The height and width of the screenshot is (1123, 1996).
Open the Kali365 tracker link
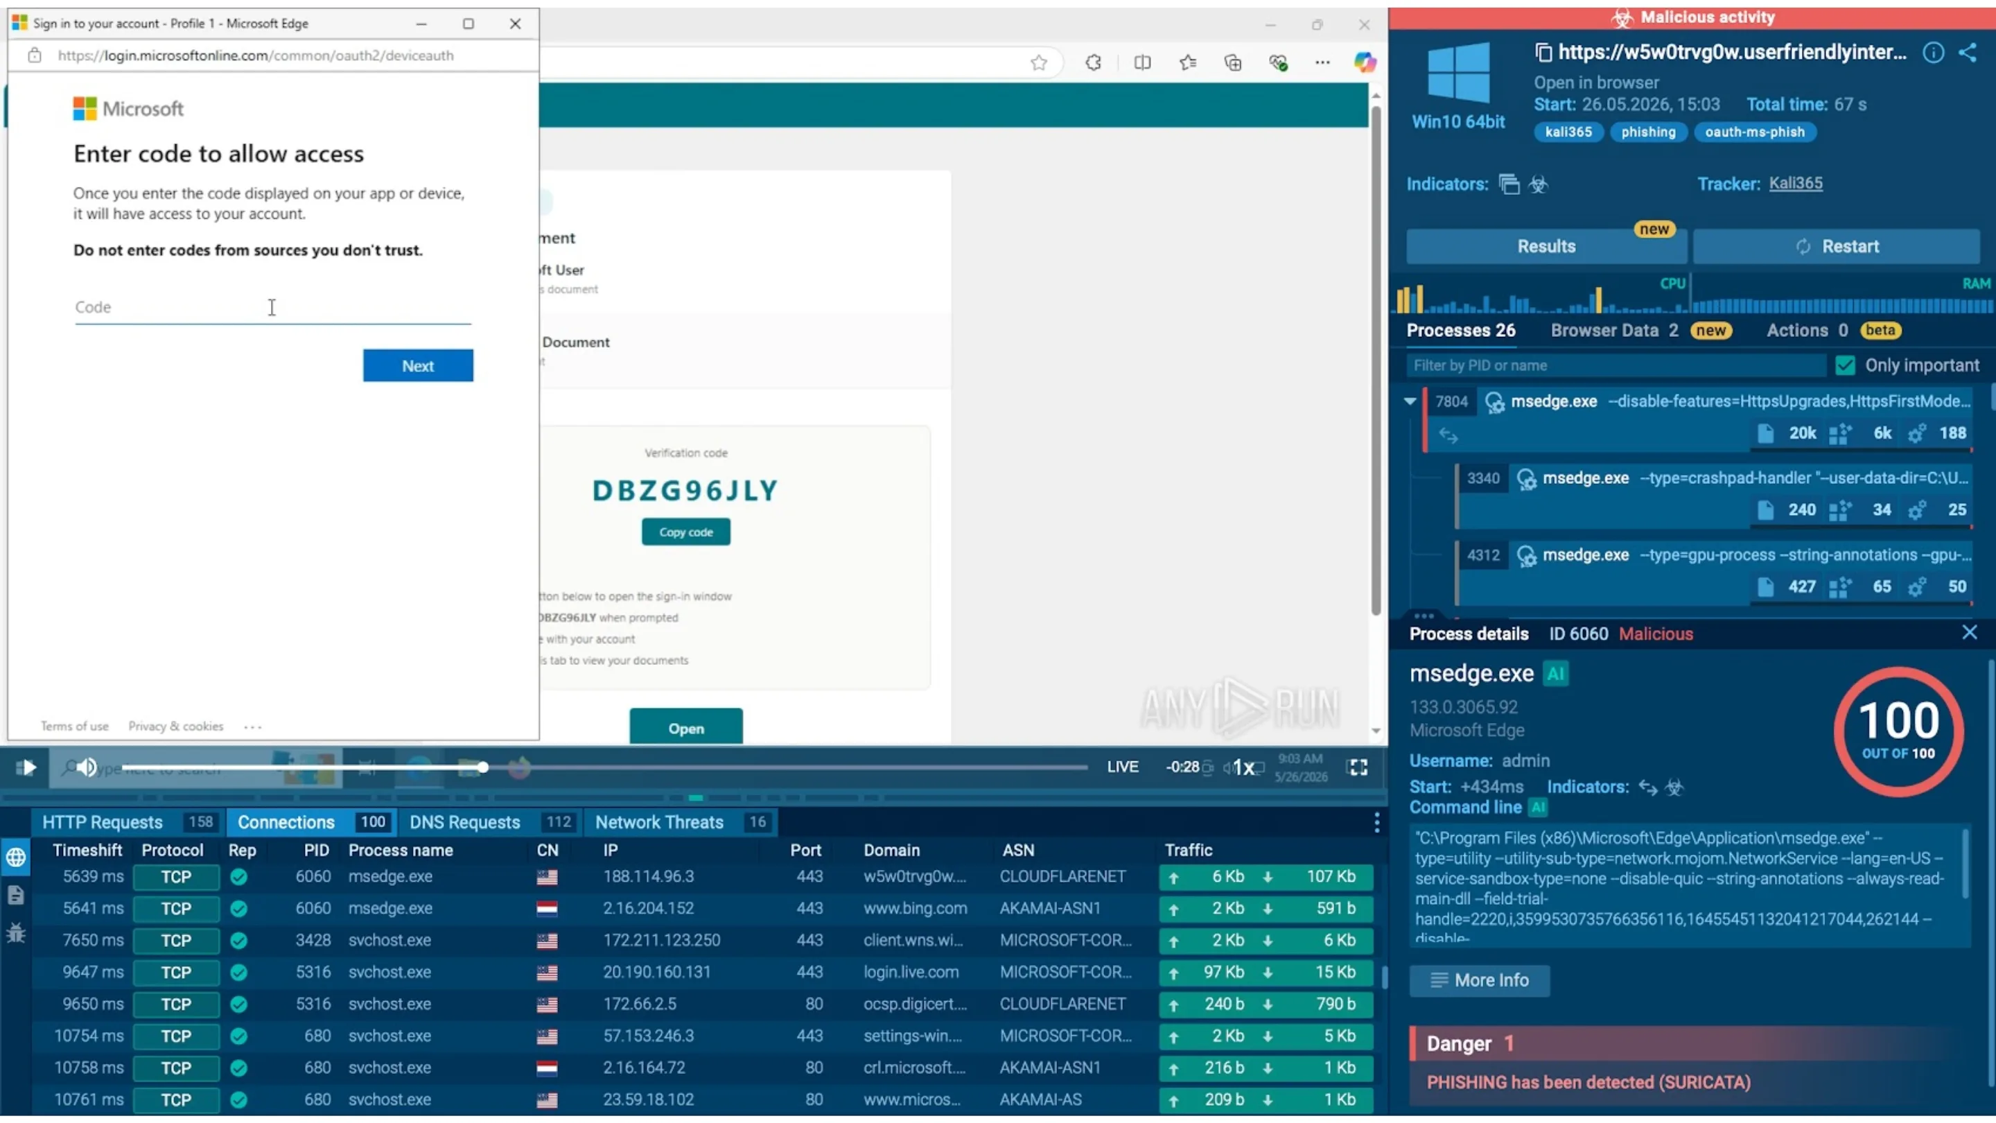tap(1795, 184)
